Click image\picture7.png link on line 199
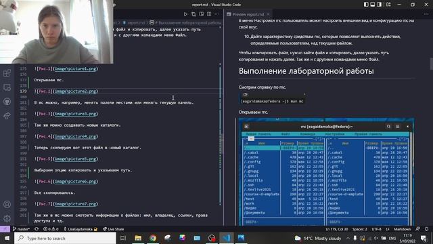Screen dimensions: 433x244 tap(76, 204)
